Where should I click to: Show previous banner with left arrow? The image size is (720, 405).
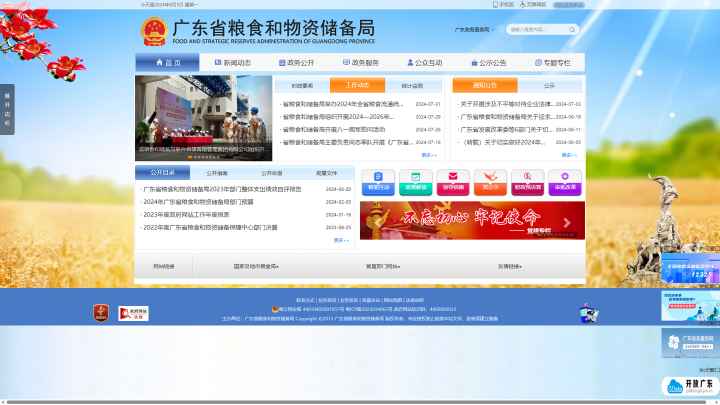point(378,222)
